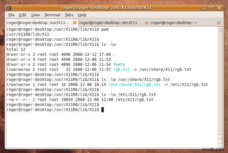Click the 'pwd' command text
This screenshot has width=228, height=153.
pos(105,29)
